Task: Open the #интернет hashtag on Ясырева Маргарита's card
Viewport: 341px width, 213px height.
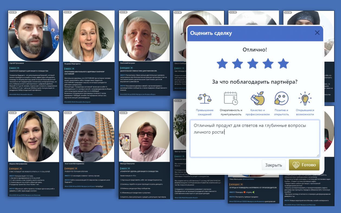Action: (x=87, y=102)
